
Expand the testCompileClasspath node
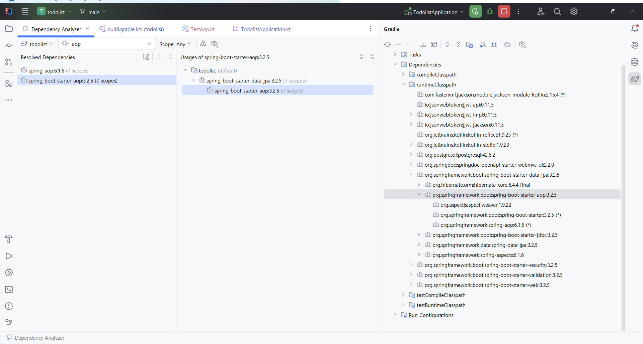click(x=403, y=295)
